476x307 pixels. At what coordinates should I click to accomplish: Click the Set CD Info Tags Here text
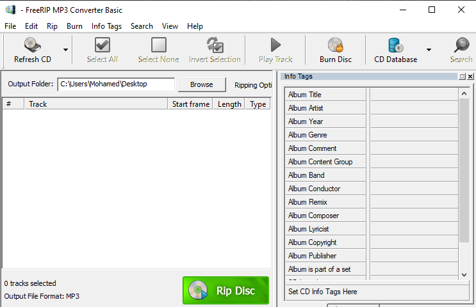tap(322, 292)
